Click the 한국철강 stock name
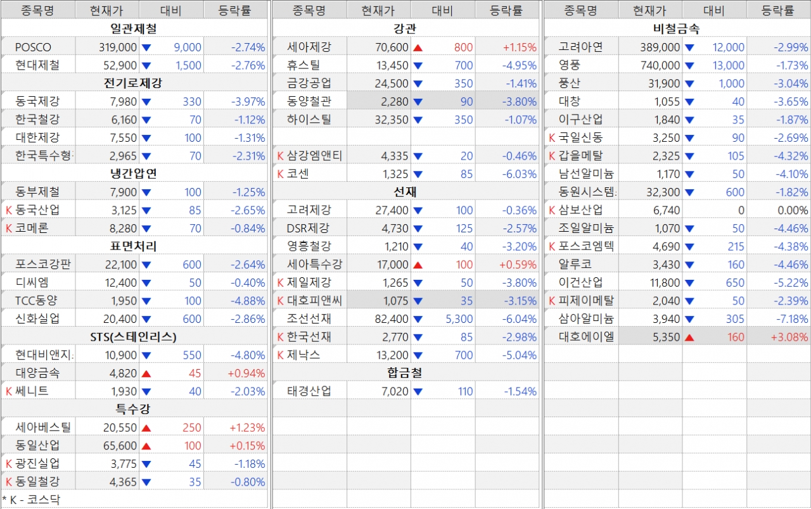Screen dimensions: 811x509 (x=37, y=120)
